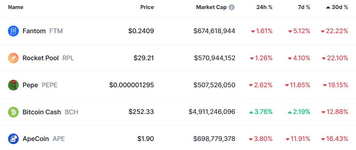
Task: Open the Market Cap info icon
Action: (x=232, y=7)
